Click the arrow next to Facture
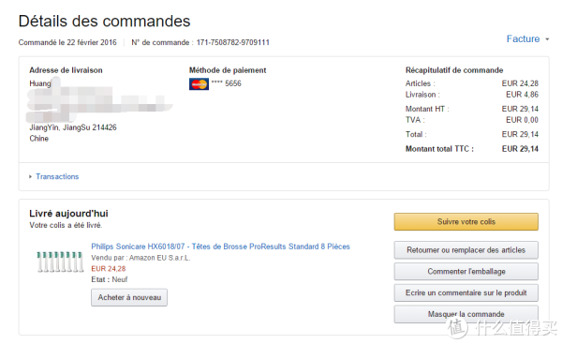The image size is (562, 344). click(x=547, y=39)
